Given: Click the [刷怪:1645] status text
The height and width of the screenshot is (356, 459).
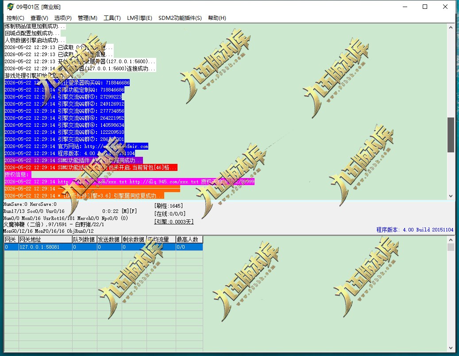Looking at the screenshot, I should (x=169, y=206).
